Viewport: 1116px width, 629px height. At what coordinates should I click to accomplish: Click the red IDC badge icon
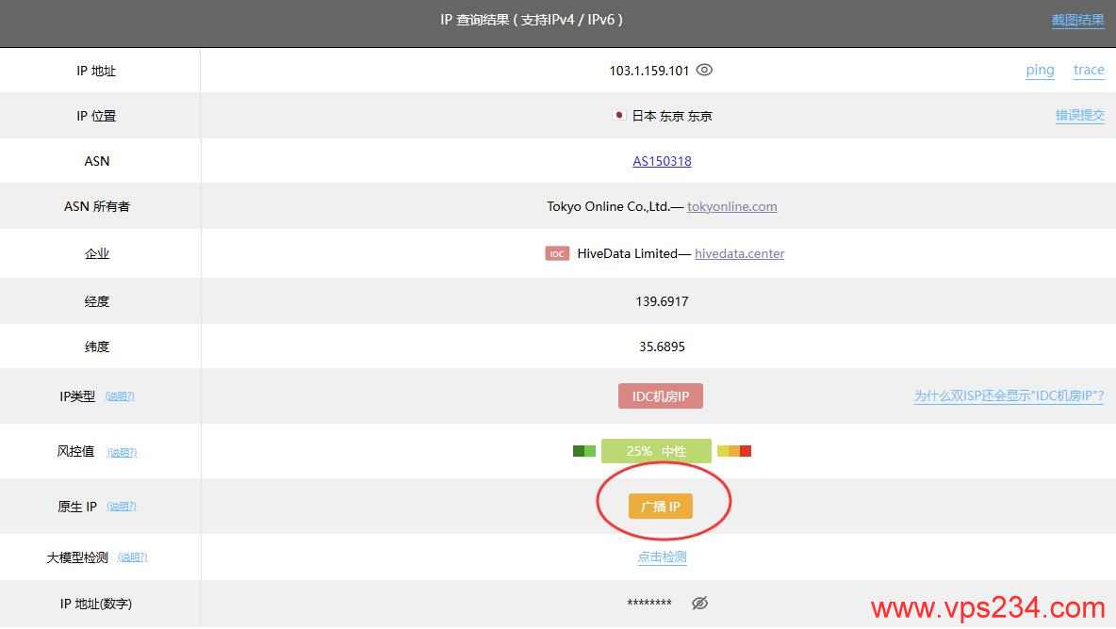[x=557, y=253]
